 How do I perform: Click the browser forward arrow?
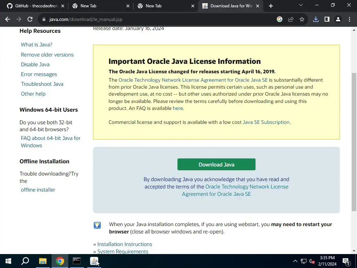click(19, 20)
